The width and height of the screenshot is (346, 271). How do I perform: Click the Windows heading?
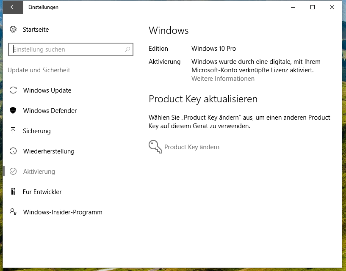[169, 30]
